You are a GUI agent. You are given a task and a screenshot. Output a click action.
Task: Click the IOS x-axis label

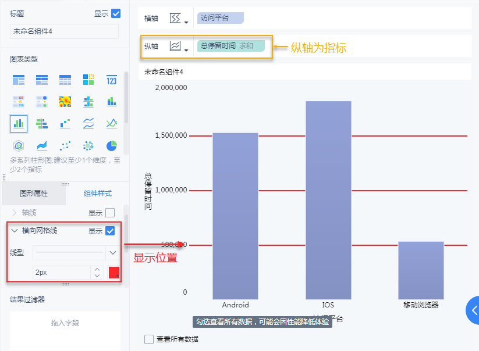(328, 305)
